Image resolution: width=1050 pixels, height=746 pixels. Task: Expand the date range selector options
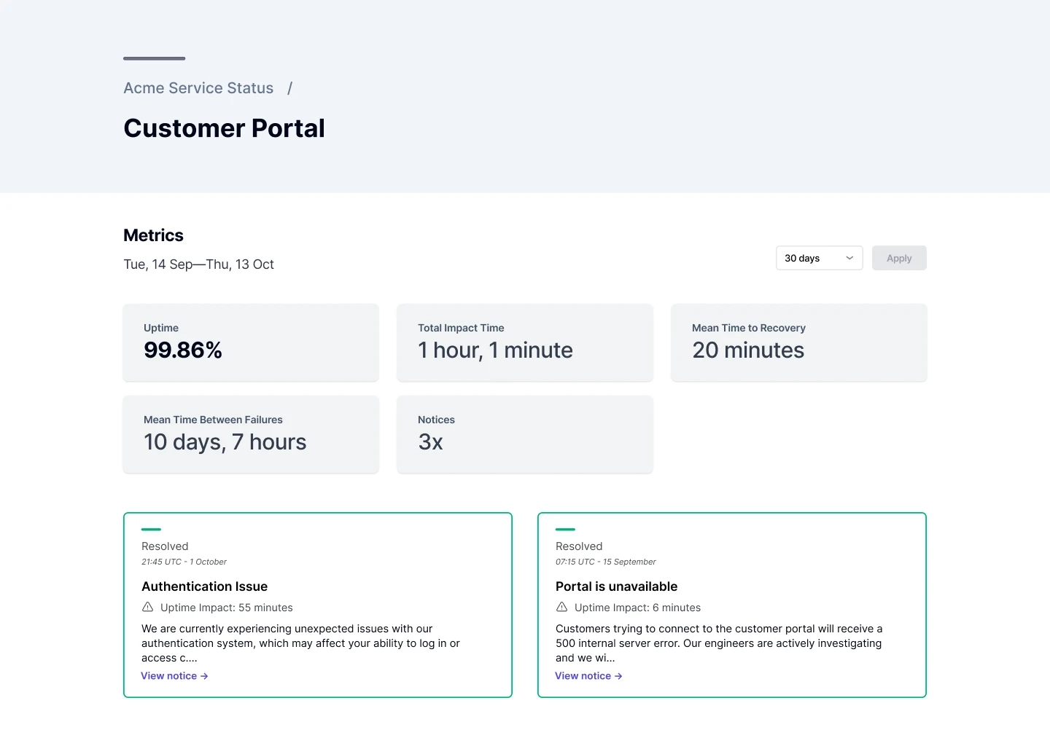[818, 258]
